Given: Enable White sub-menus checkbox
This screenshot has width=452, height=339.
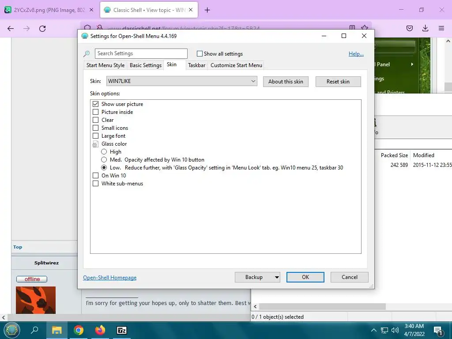Looking at the screenshot, I should (x=95, y=183).
